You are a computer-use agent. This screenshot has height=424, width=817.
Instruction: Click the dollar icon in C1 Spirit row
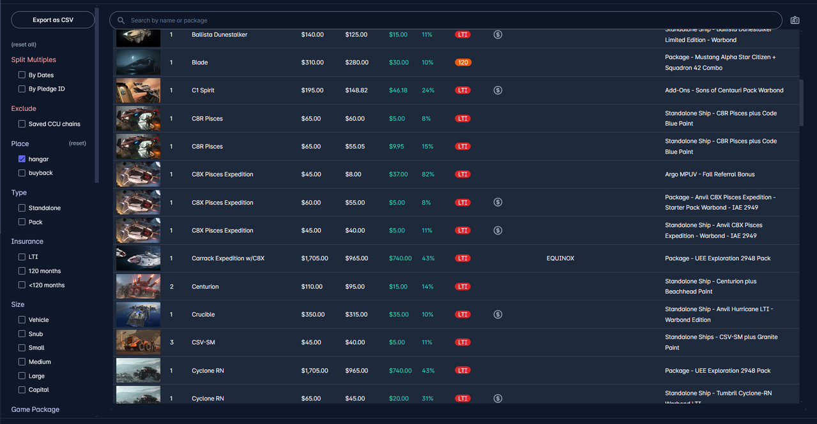(498, 91)
